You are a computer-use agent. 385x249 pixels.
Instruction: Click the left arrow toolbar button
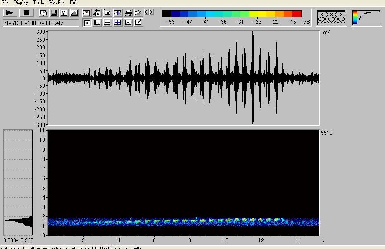point(147,12)
